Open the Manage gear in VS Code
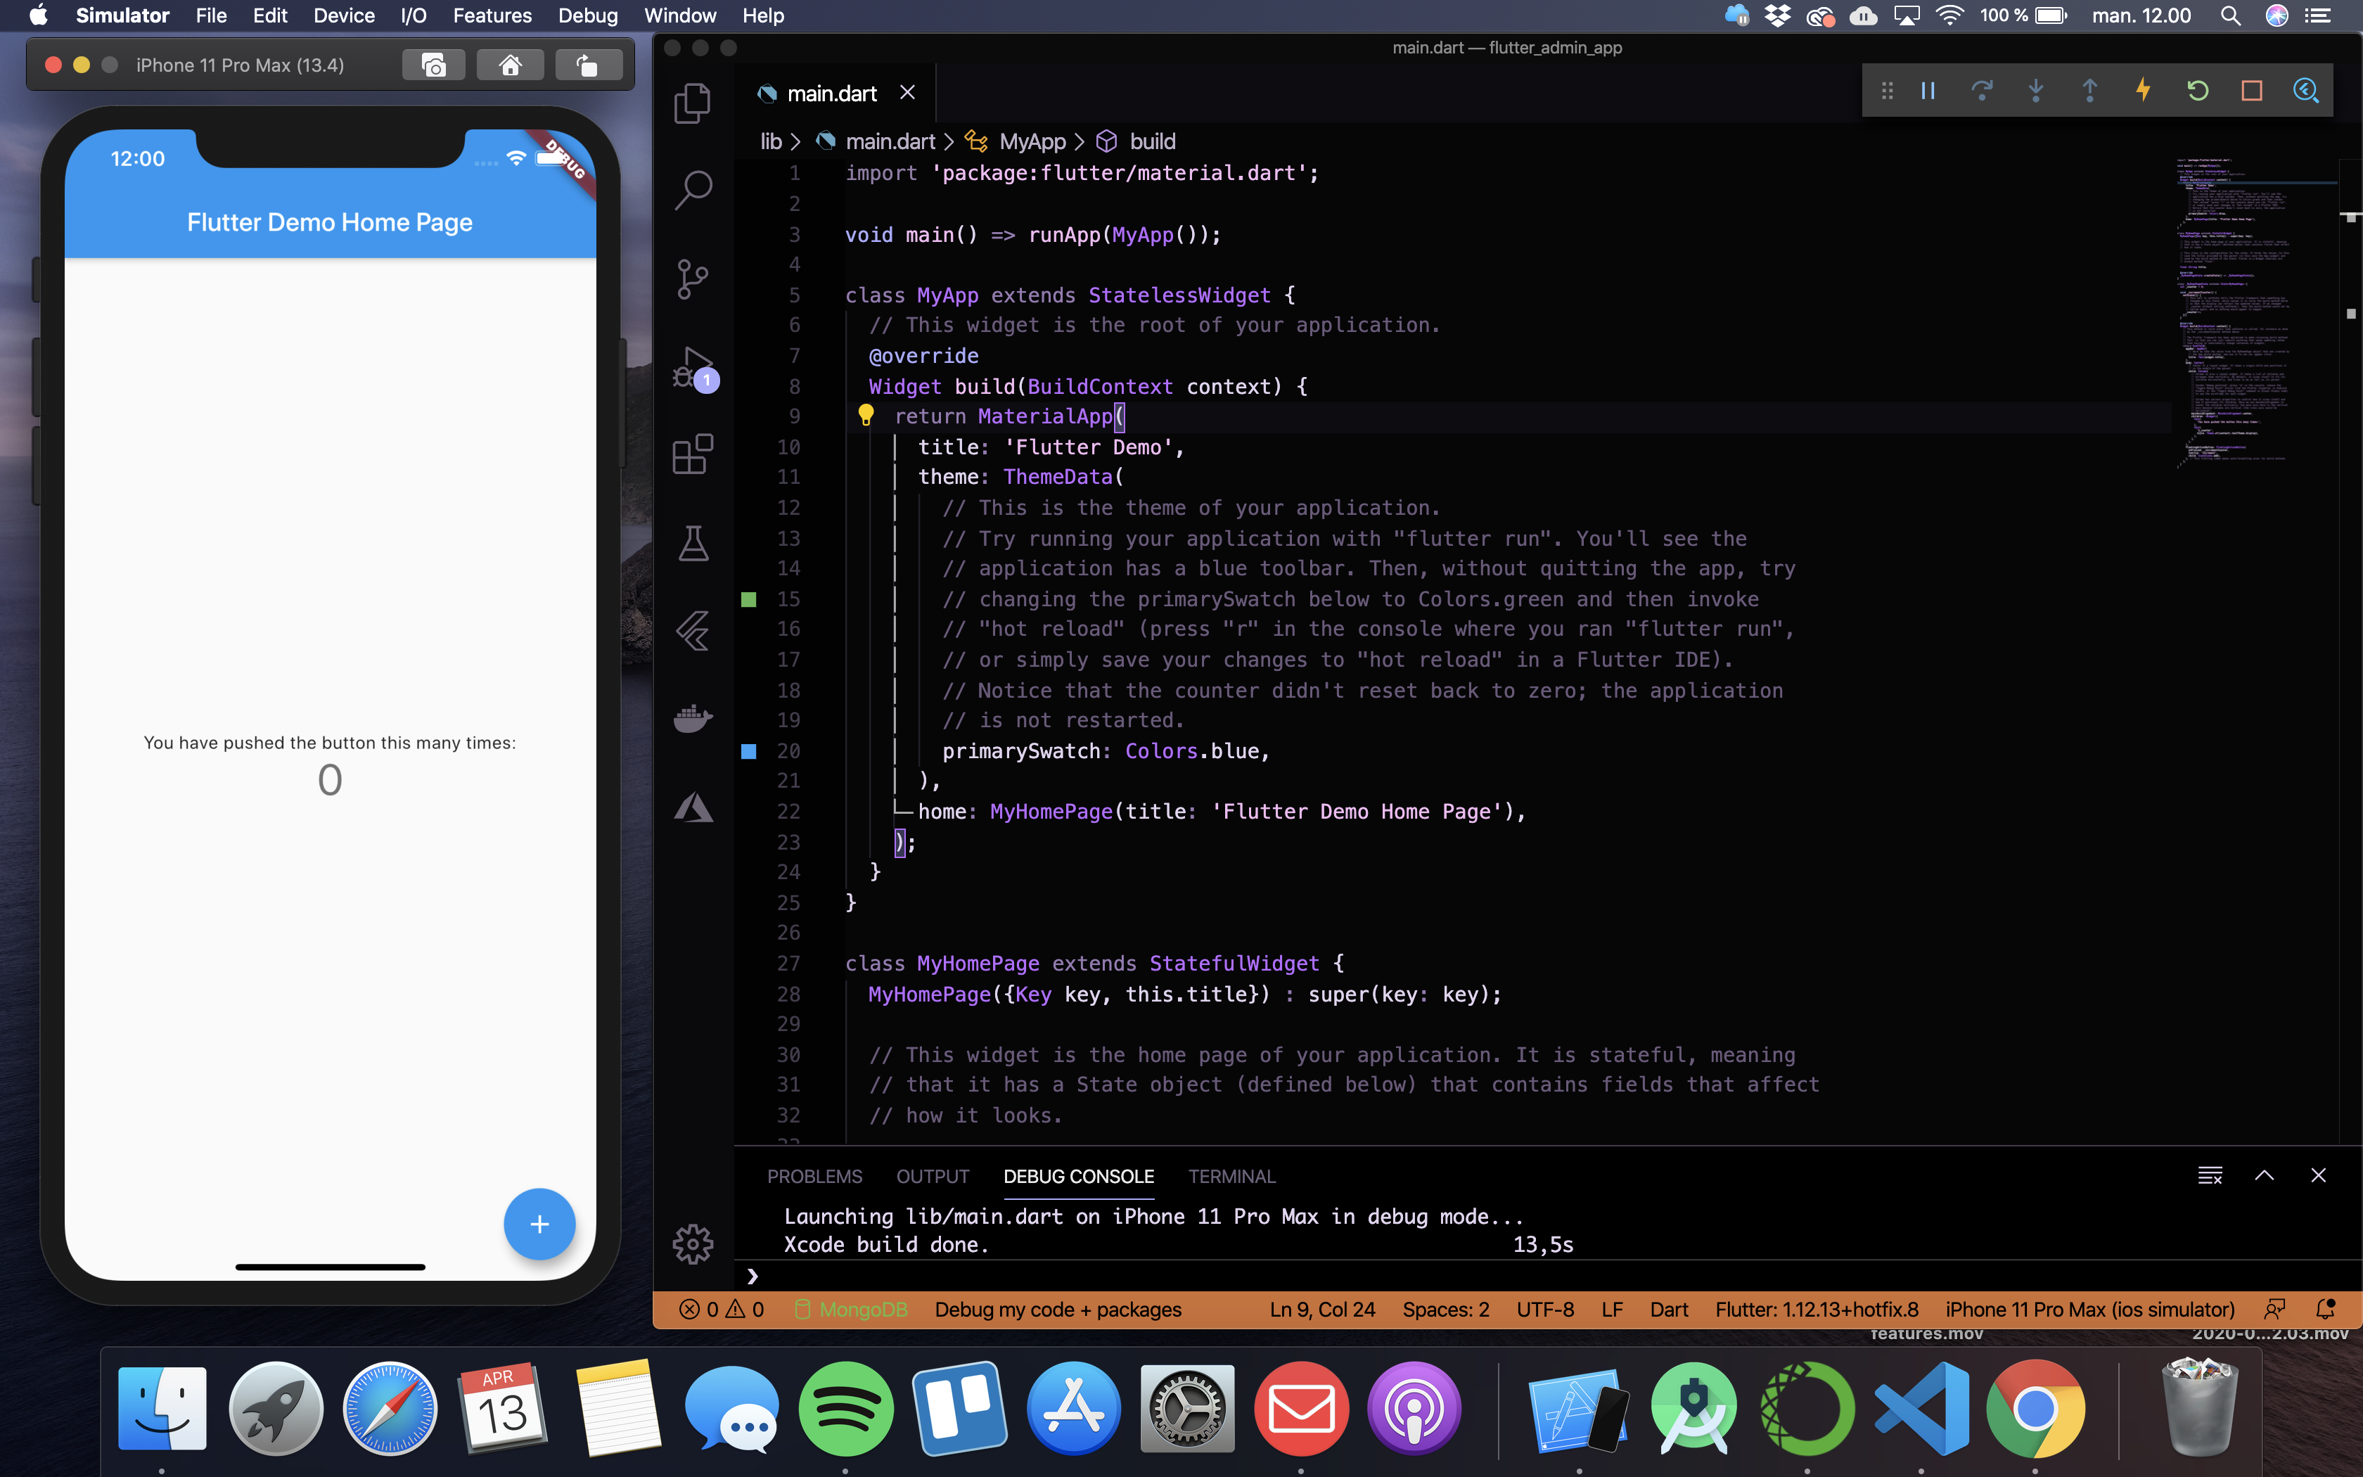2363x1477 pixels. click(692, 1243)
